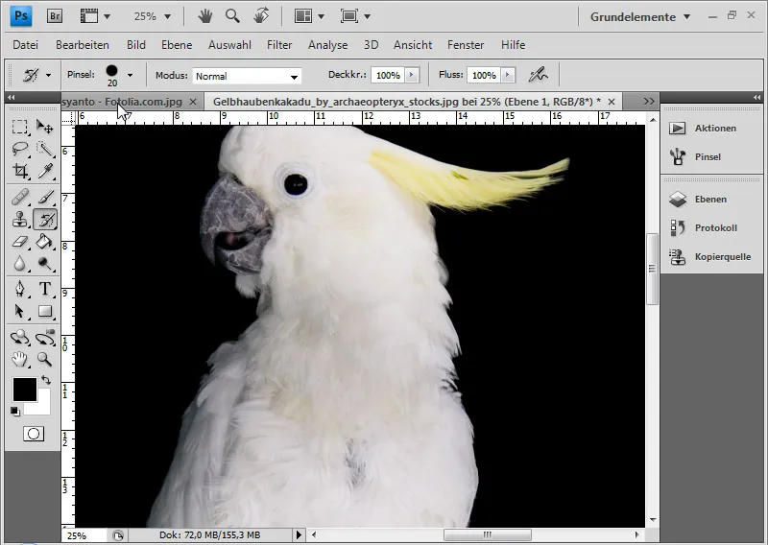The image size is (768, 545).
Task: Open the Protokoll panel
Action: (x=714, y=228)
